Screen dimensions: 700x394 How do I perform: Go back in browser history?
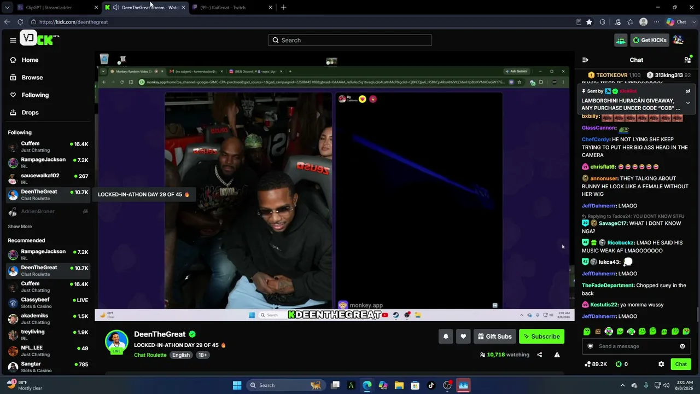tap(7, 22)
